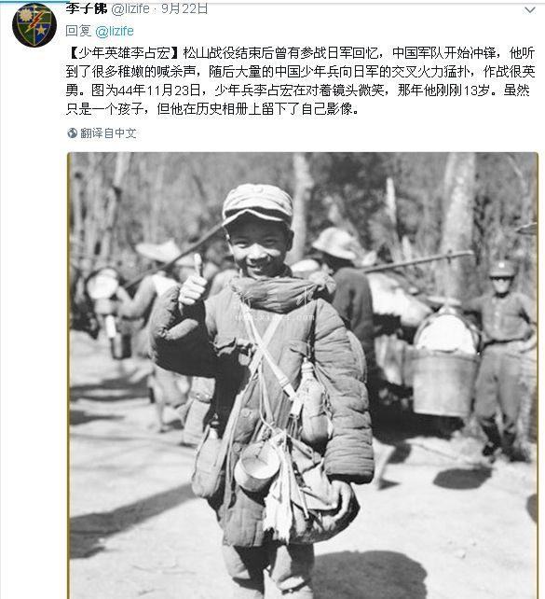Click 翻译自中文 translation link
Image resolution: width=545 pixels, height=599 pixels.
pyautogui.click(x=108, y=132)
